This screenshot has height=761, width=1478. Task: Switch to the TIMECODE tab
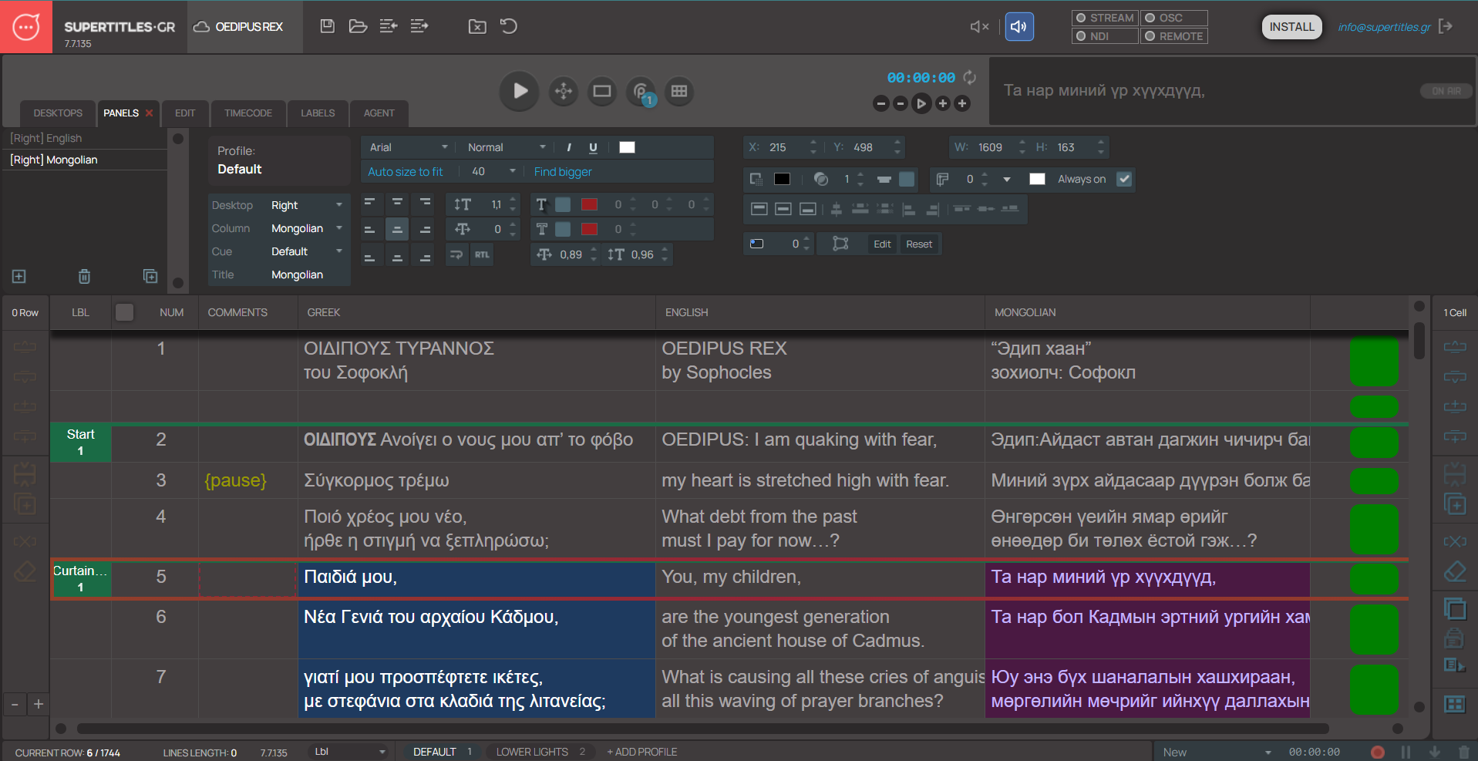248,113
